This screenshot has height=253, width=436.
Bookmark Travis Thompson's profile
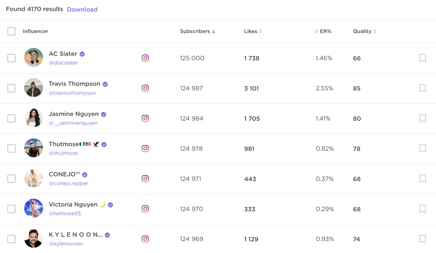point(422,88)
